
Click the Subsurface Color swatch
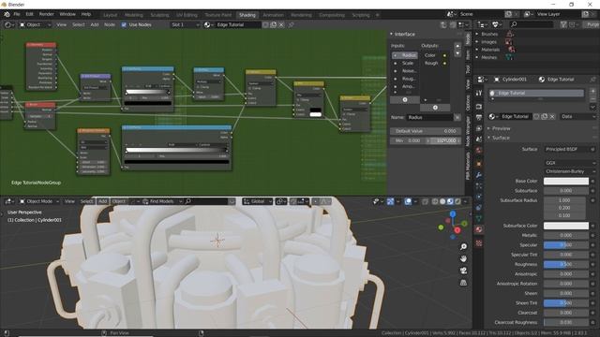pos(566,226)
